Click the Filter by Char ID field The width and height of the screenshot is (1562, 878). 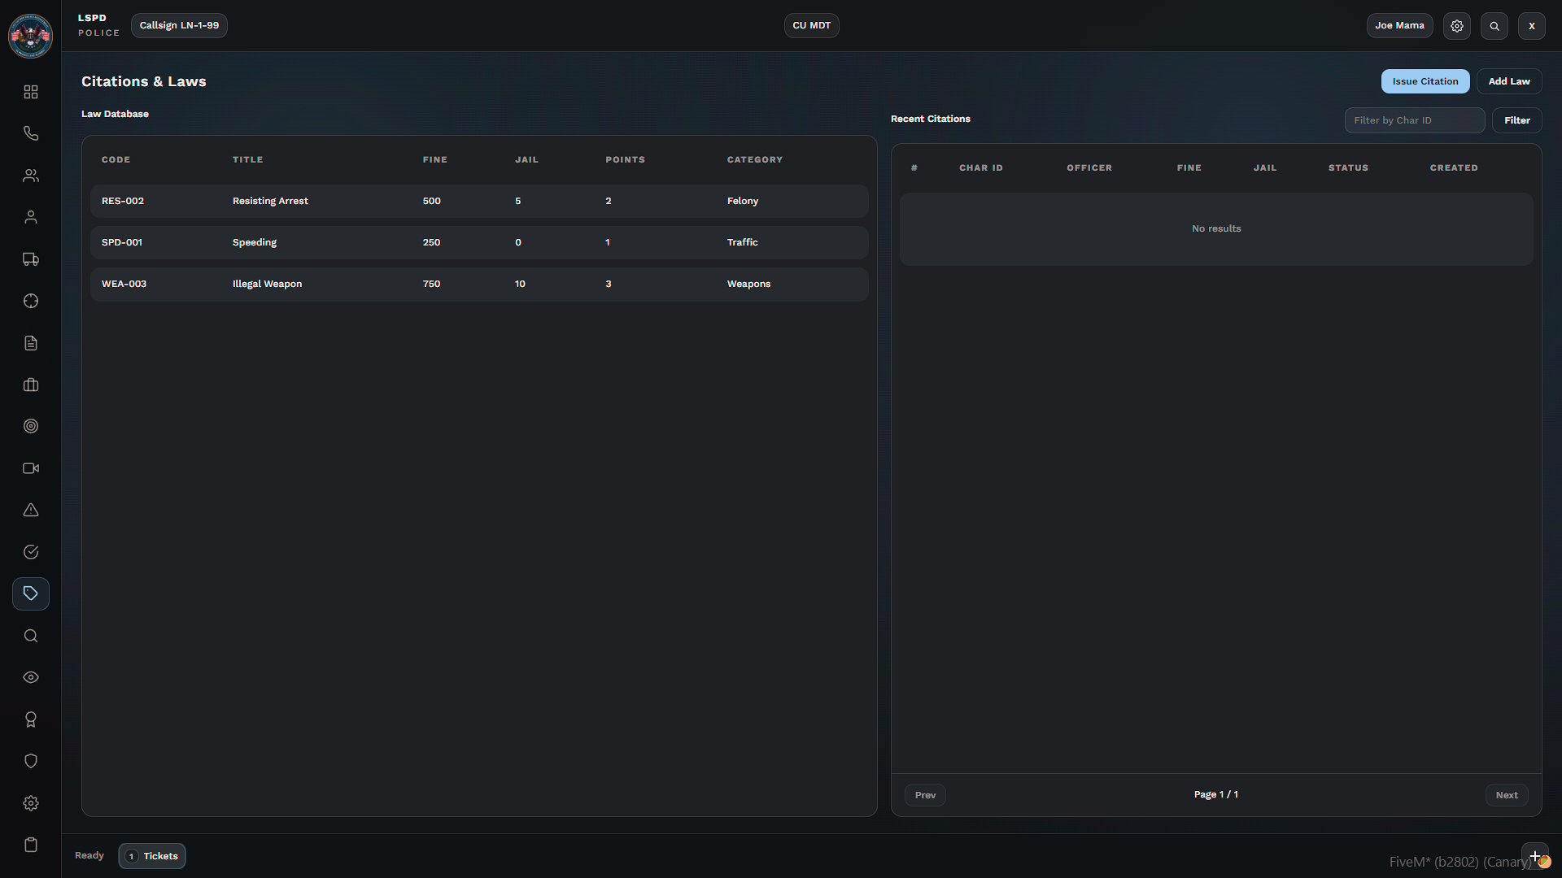coord(1414,120)
